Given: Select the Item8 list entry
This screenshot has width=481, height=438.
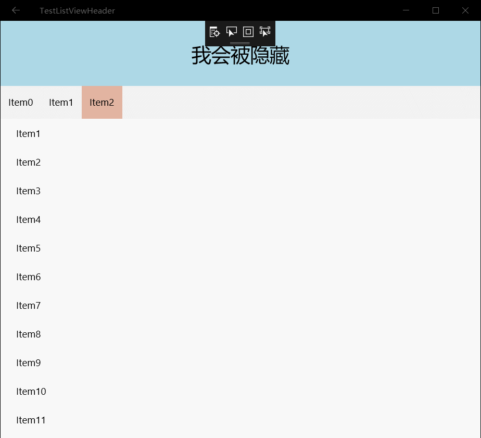Looking at the screenshot, I should click(x=240, y=334).
